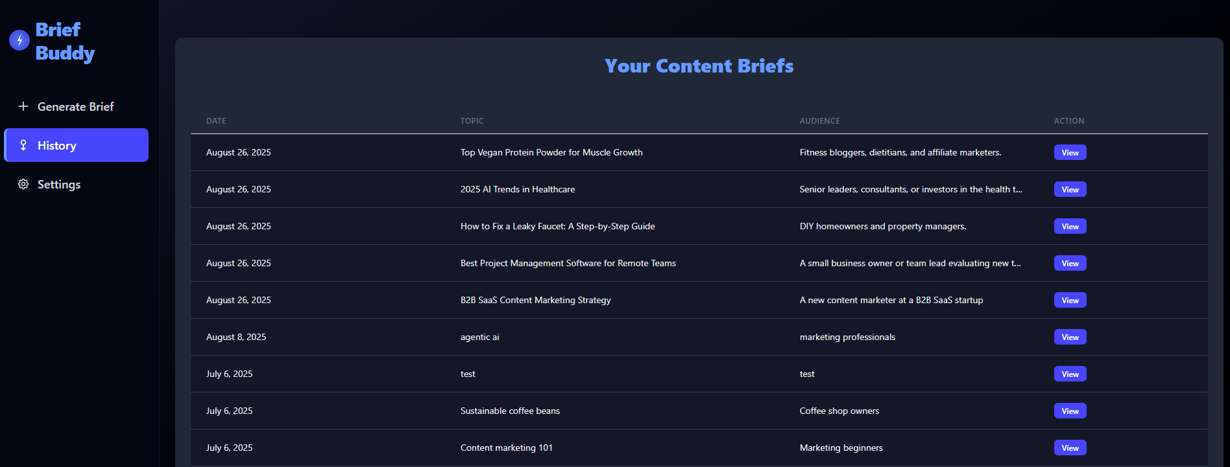View the Top Vegan Protein Powder brief
The image size is (1230, 467).
[1070, 152]
